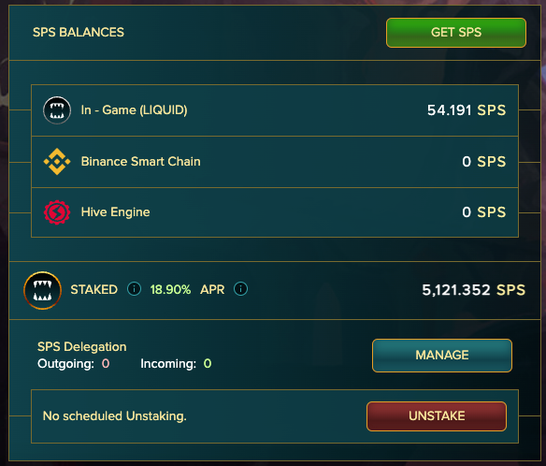
Task: Open the MANAGE delegation button
Action: (x=442, y=356)
